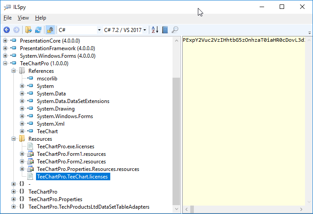Expand the System.Data reference
This screenshot has height=214, width=313.
coord(22,93)
